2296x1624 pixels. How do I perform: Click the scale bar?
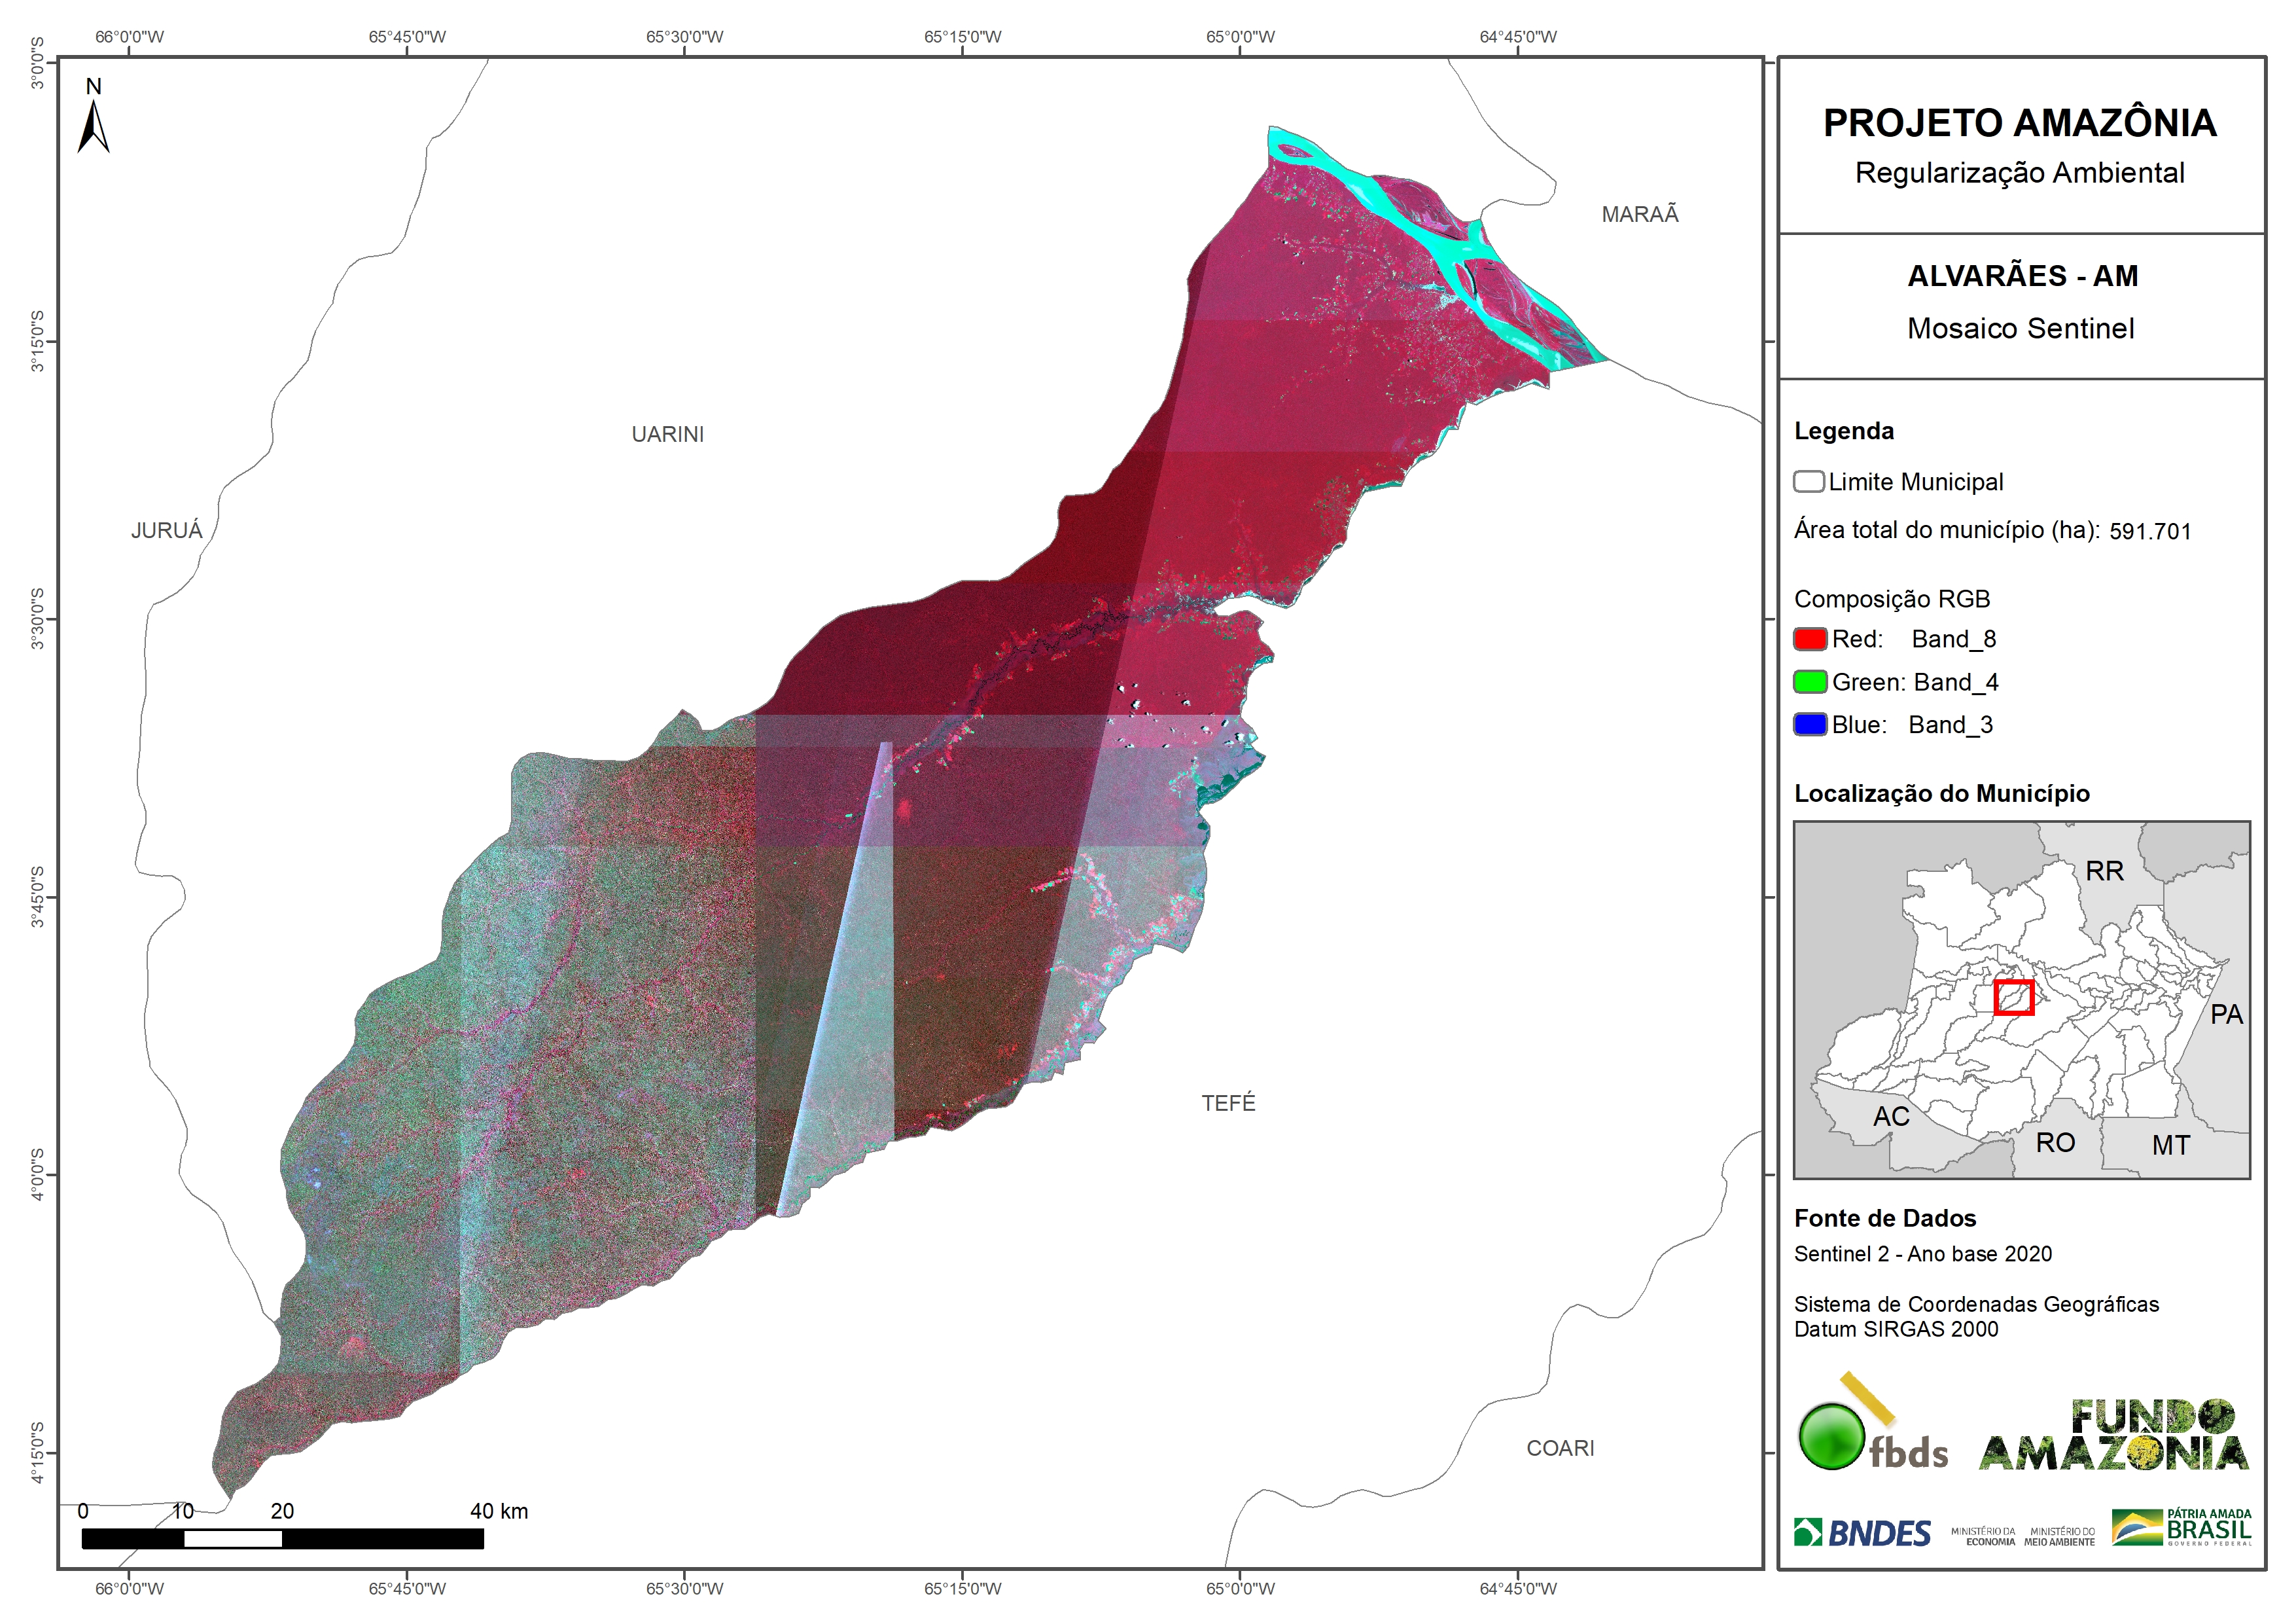[x=282, y=1538]
